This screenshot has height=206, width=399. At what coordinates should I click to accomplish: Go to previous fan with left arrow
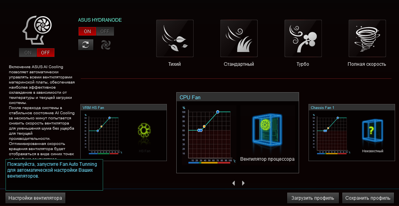234,183
